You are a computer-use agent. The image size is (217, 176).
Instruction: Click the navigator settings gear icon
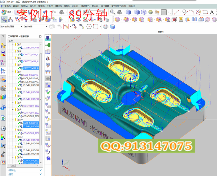3,36
